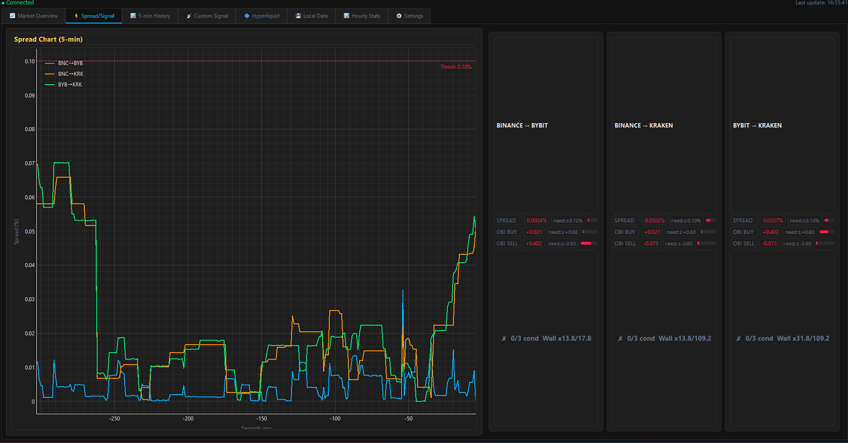Click Binance→Bybit OBI SELL progress bar

point(589,243)
